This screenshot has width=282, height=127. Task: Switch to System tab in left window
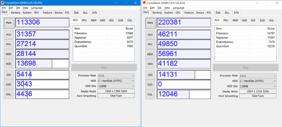pyautogui.click(x=27, y=13)
